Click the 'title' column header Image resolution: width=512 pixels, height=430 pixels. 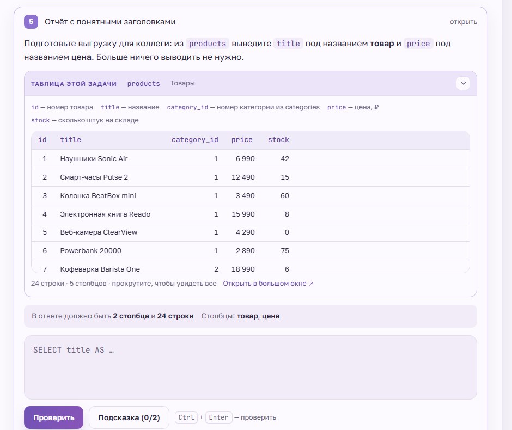click(x=70, y=140)
